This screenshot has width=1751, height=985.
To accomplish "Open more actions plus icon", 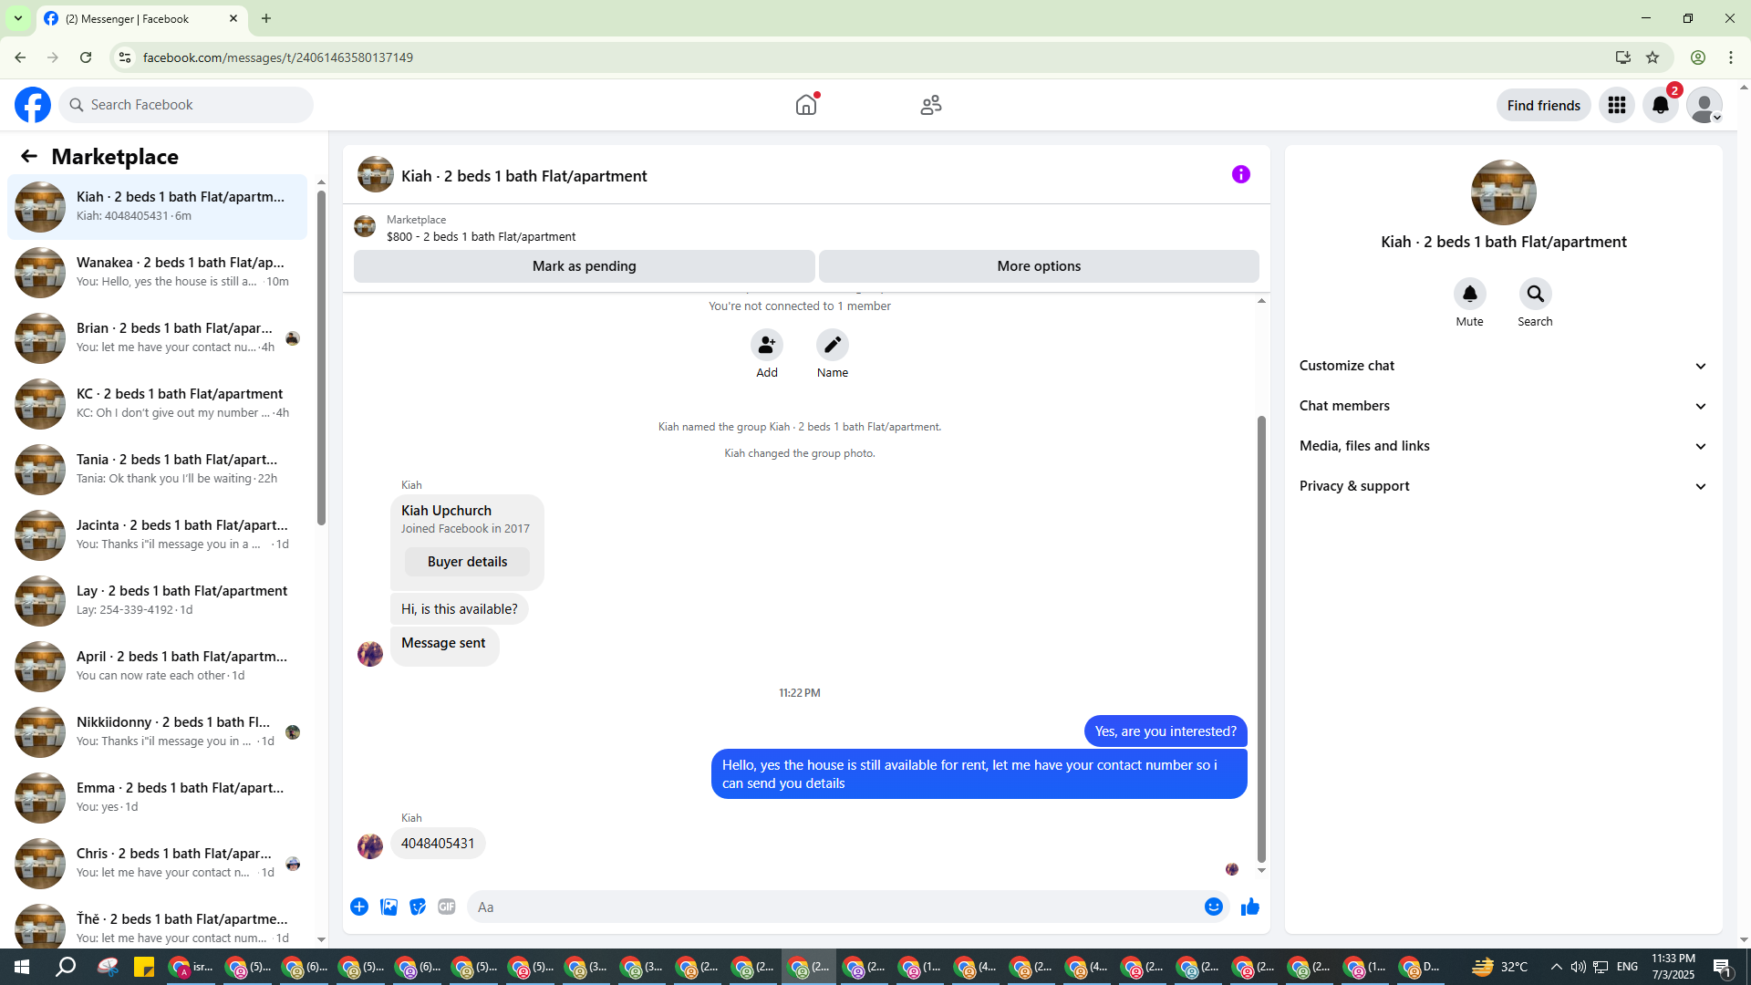I will click(359, 907).
